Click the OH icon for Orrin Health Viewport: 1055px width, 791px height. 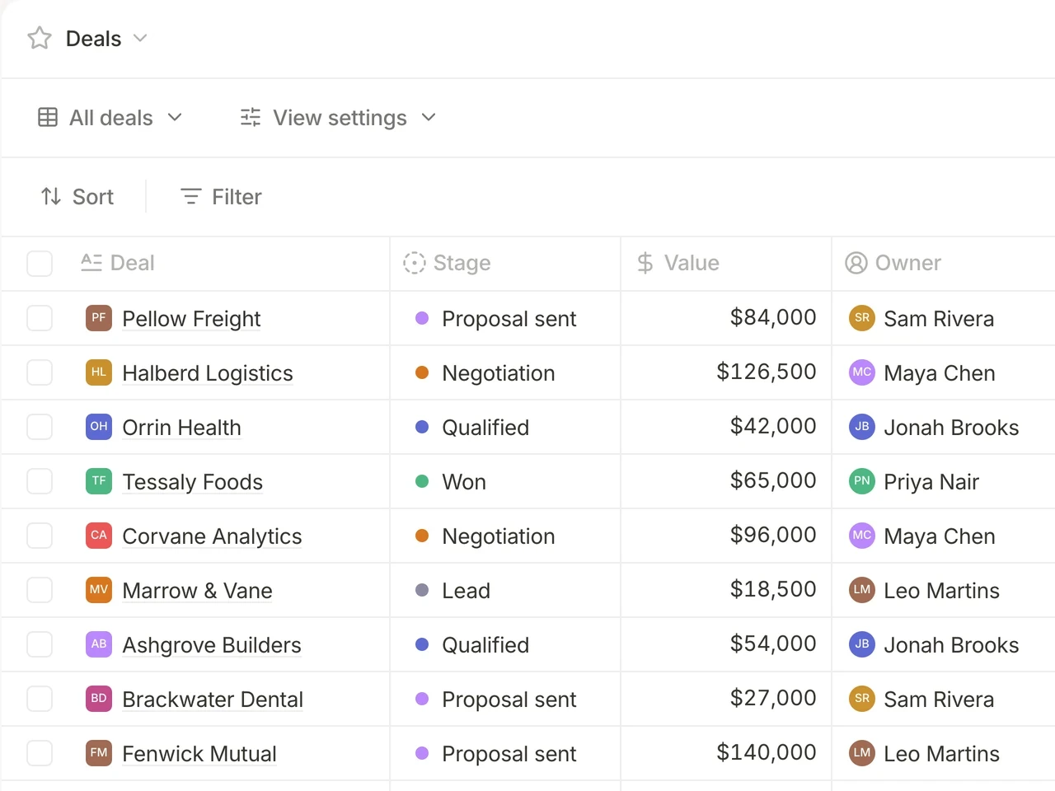pyautogui.click(x=99, y=426)
